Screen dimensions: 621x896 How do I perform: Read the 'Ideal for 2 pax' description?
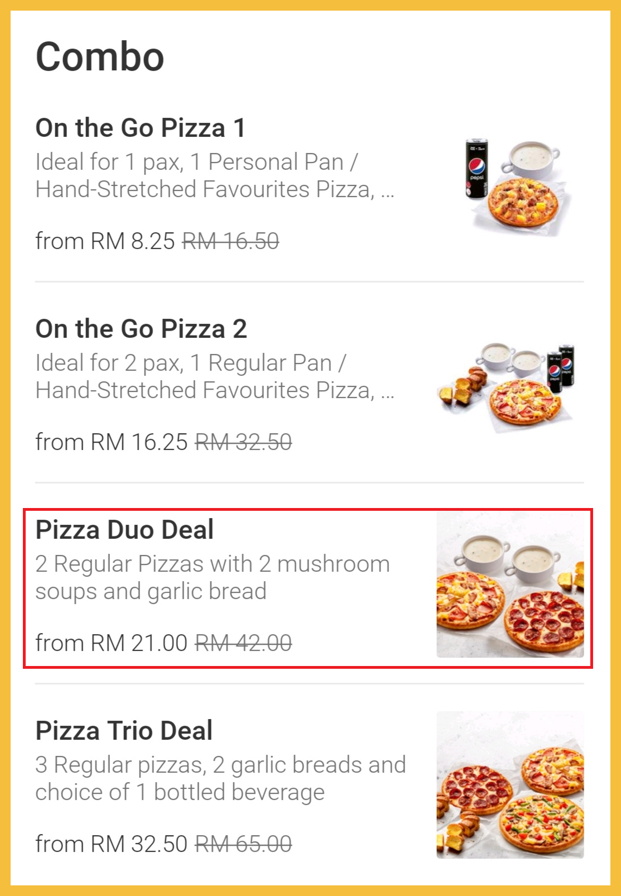(x=215, y=376)
